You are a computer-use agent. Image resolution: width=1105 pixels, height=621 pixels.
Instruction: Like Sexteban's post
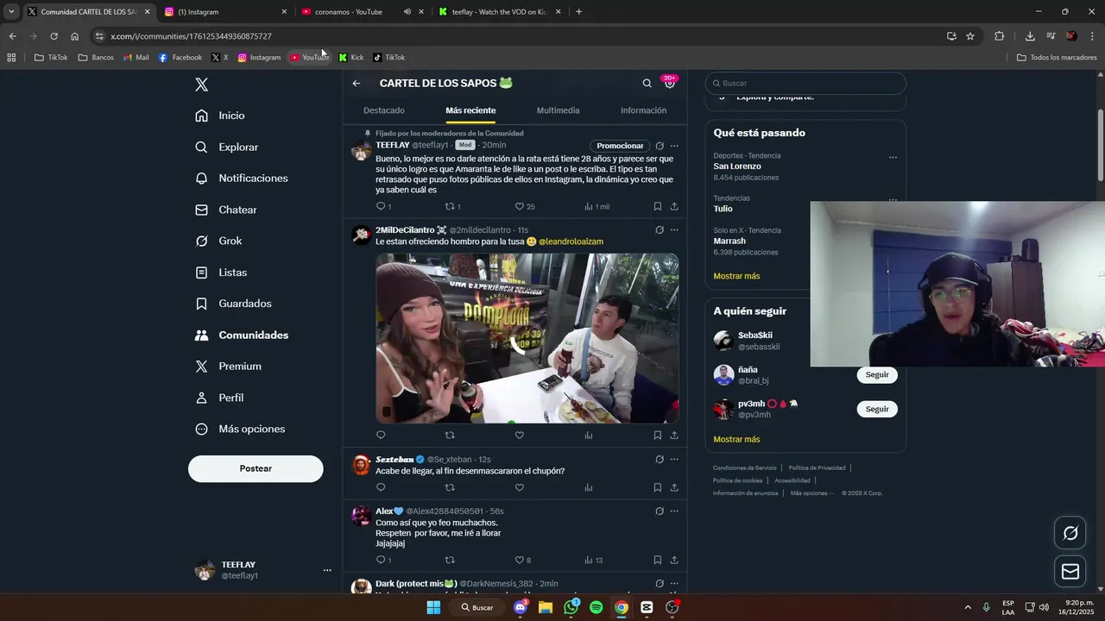(520, 487)
